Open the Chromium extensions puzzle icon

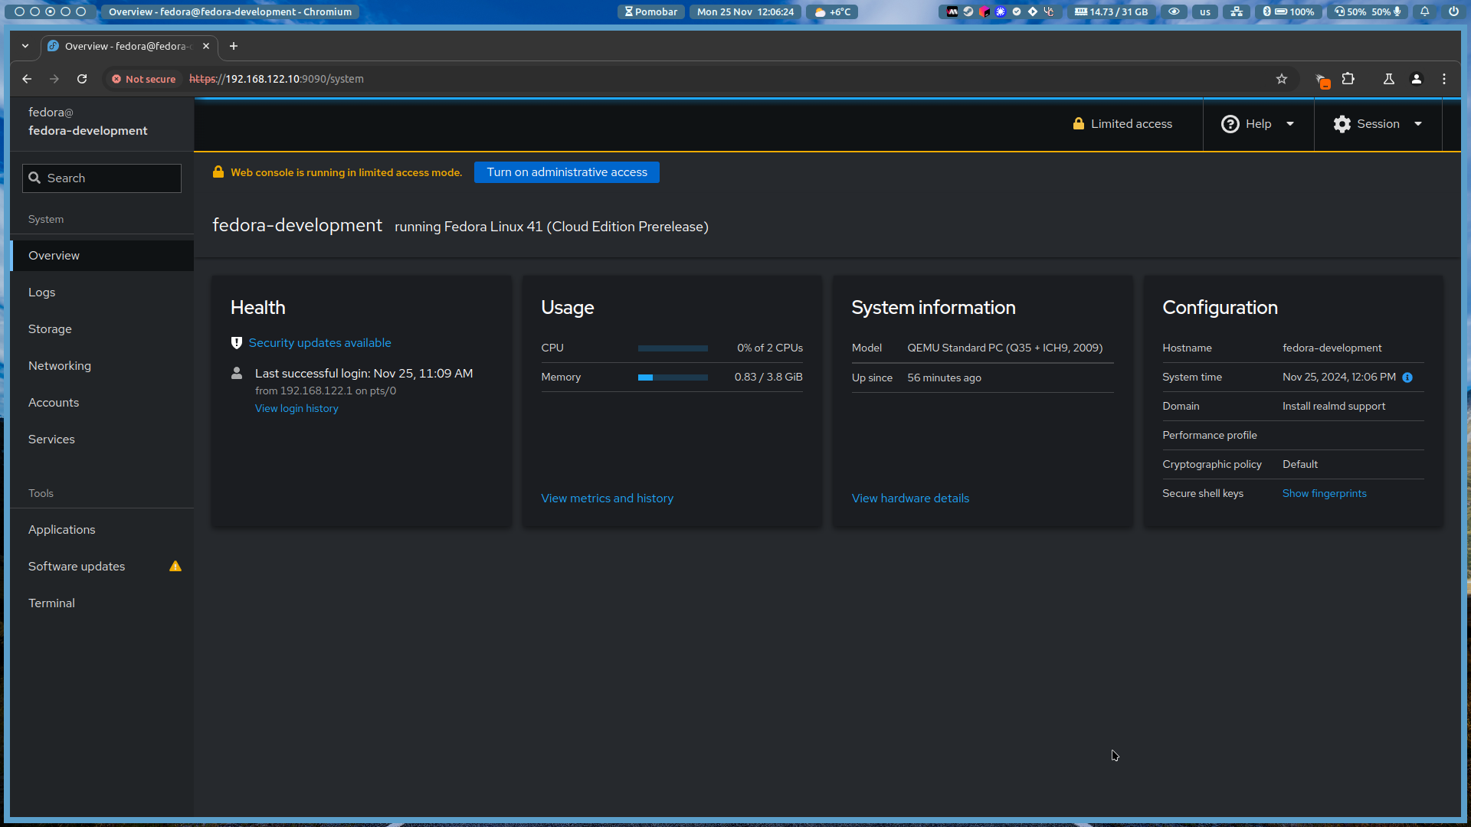click(1348, 79)
